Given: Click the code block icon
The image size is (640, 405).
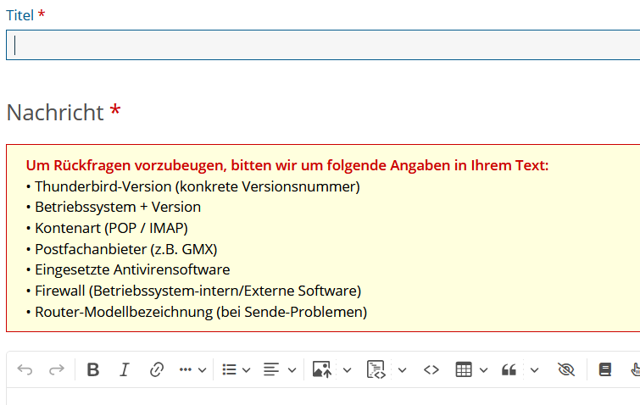Looking at the screenshot, I should coord(376,369).
